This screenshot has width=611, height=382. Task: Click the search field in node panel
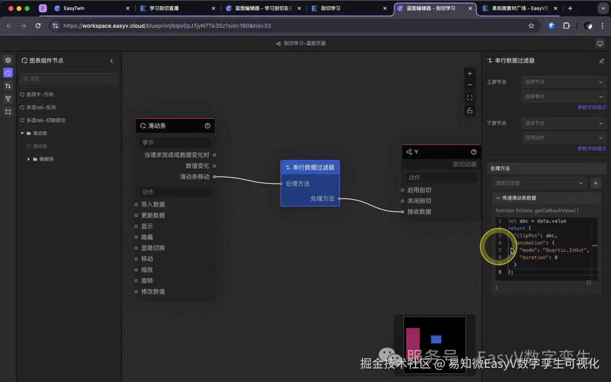point(69,79)
